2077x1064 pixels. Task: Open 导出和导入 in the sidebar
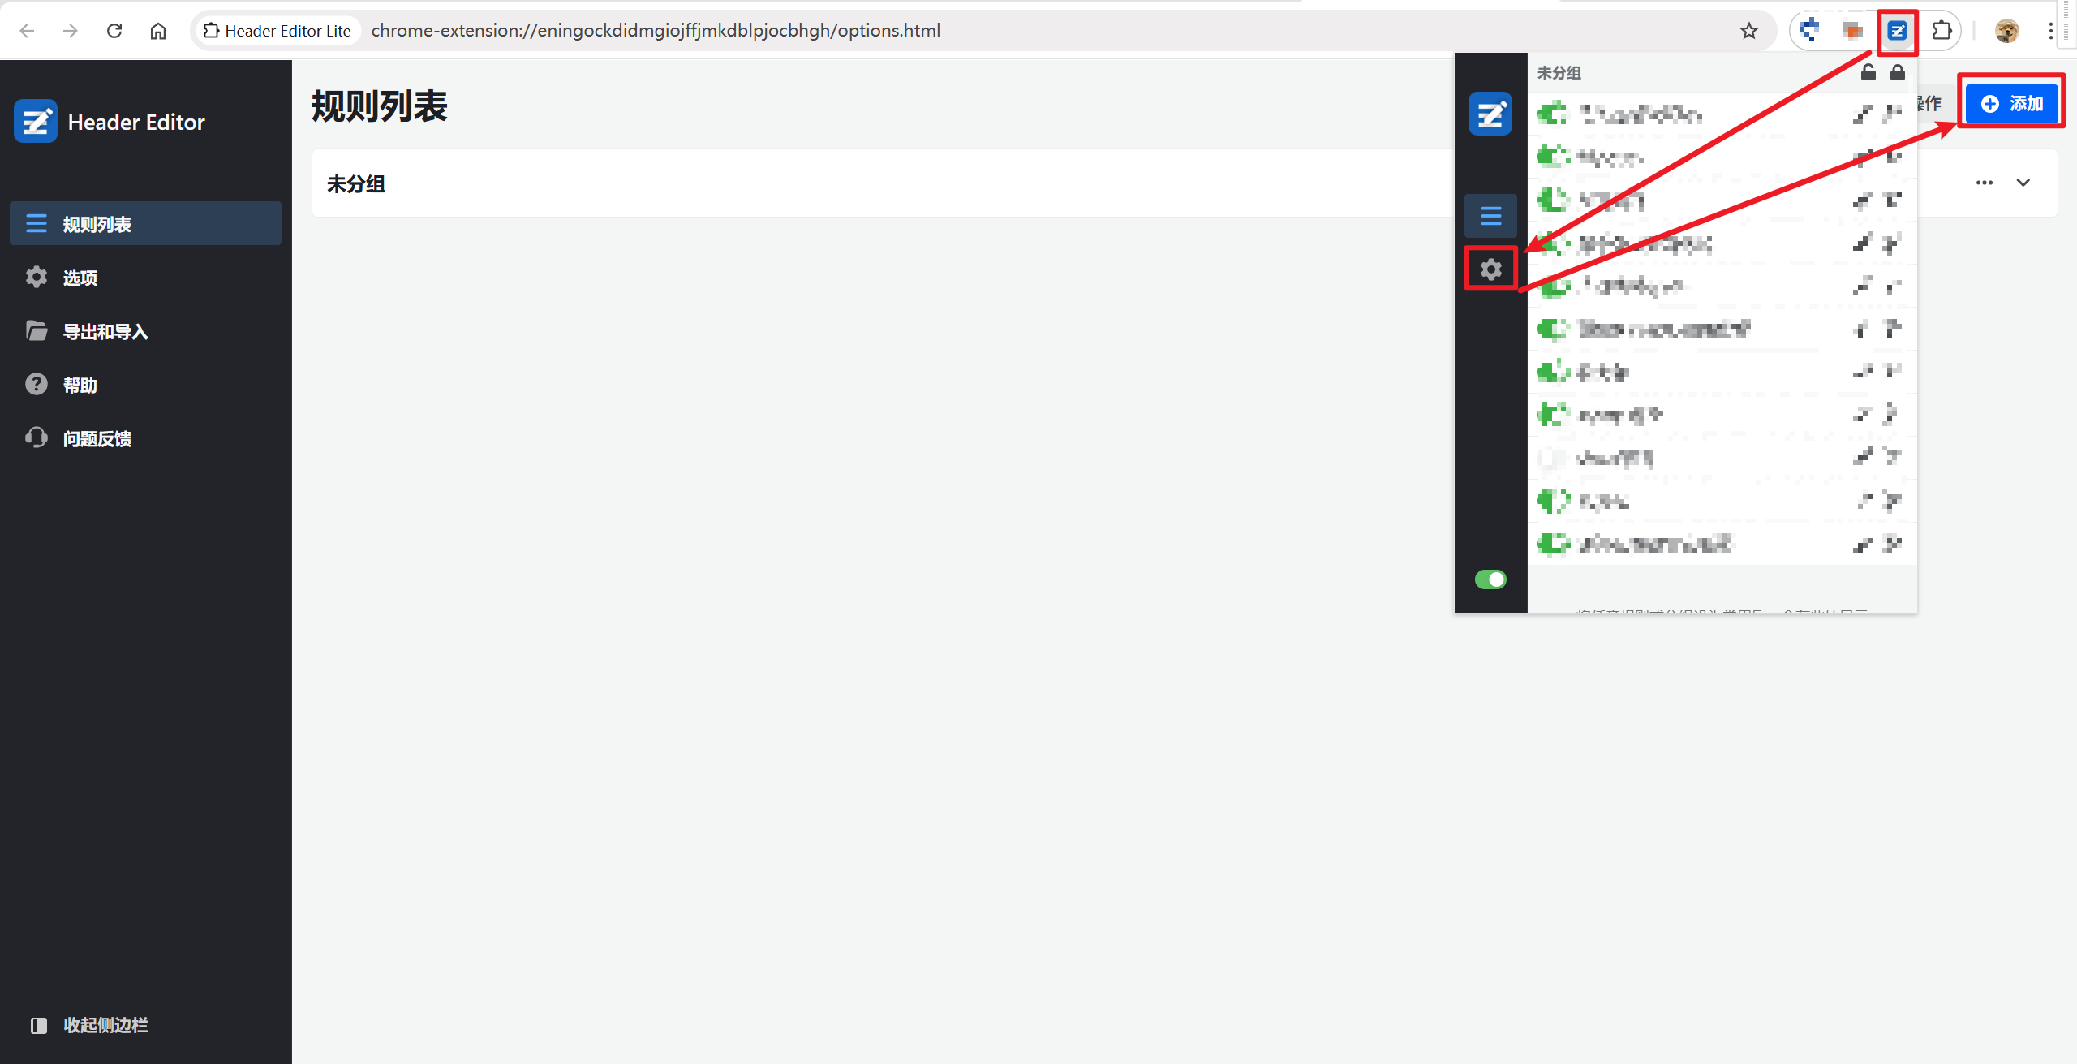105,331
